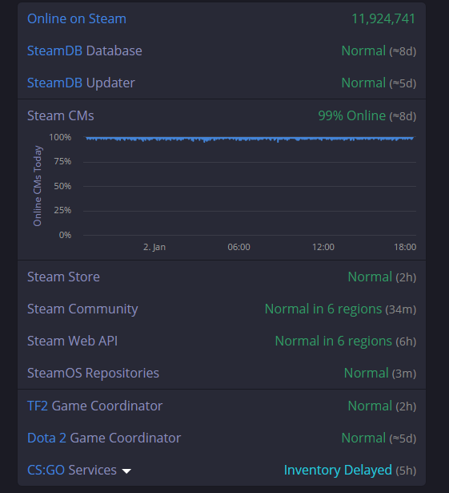Click 'Normal in 6 regions' for Steam Web API
449x493 pixels.
[x=334, y=341]
